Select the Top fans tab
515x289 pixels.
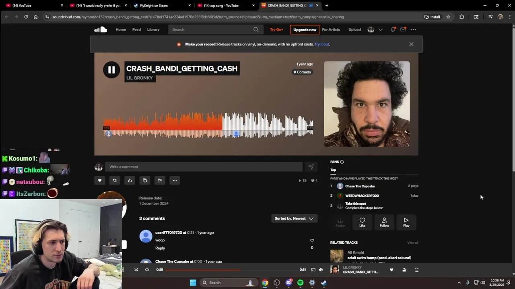pyautogui.click(x=333, y=170)
